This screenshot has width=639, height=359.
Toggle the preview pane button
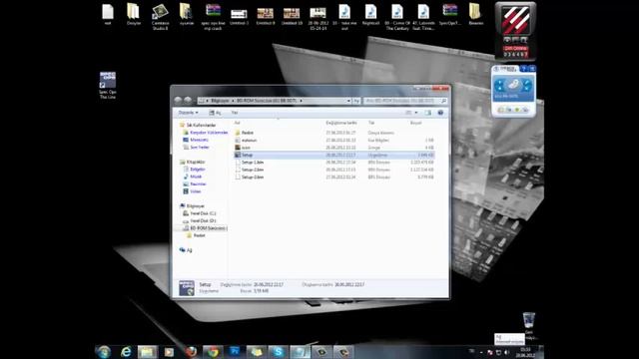click(x=428, y=113)
